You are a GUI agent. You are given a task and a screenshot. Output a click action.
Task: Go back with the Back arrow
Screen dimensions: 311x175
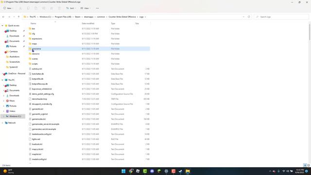[x=3, y=17]
